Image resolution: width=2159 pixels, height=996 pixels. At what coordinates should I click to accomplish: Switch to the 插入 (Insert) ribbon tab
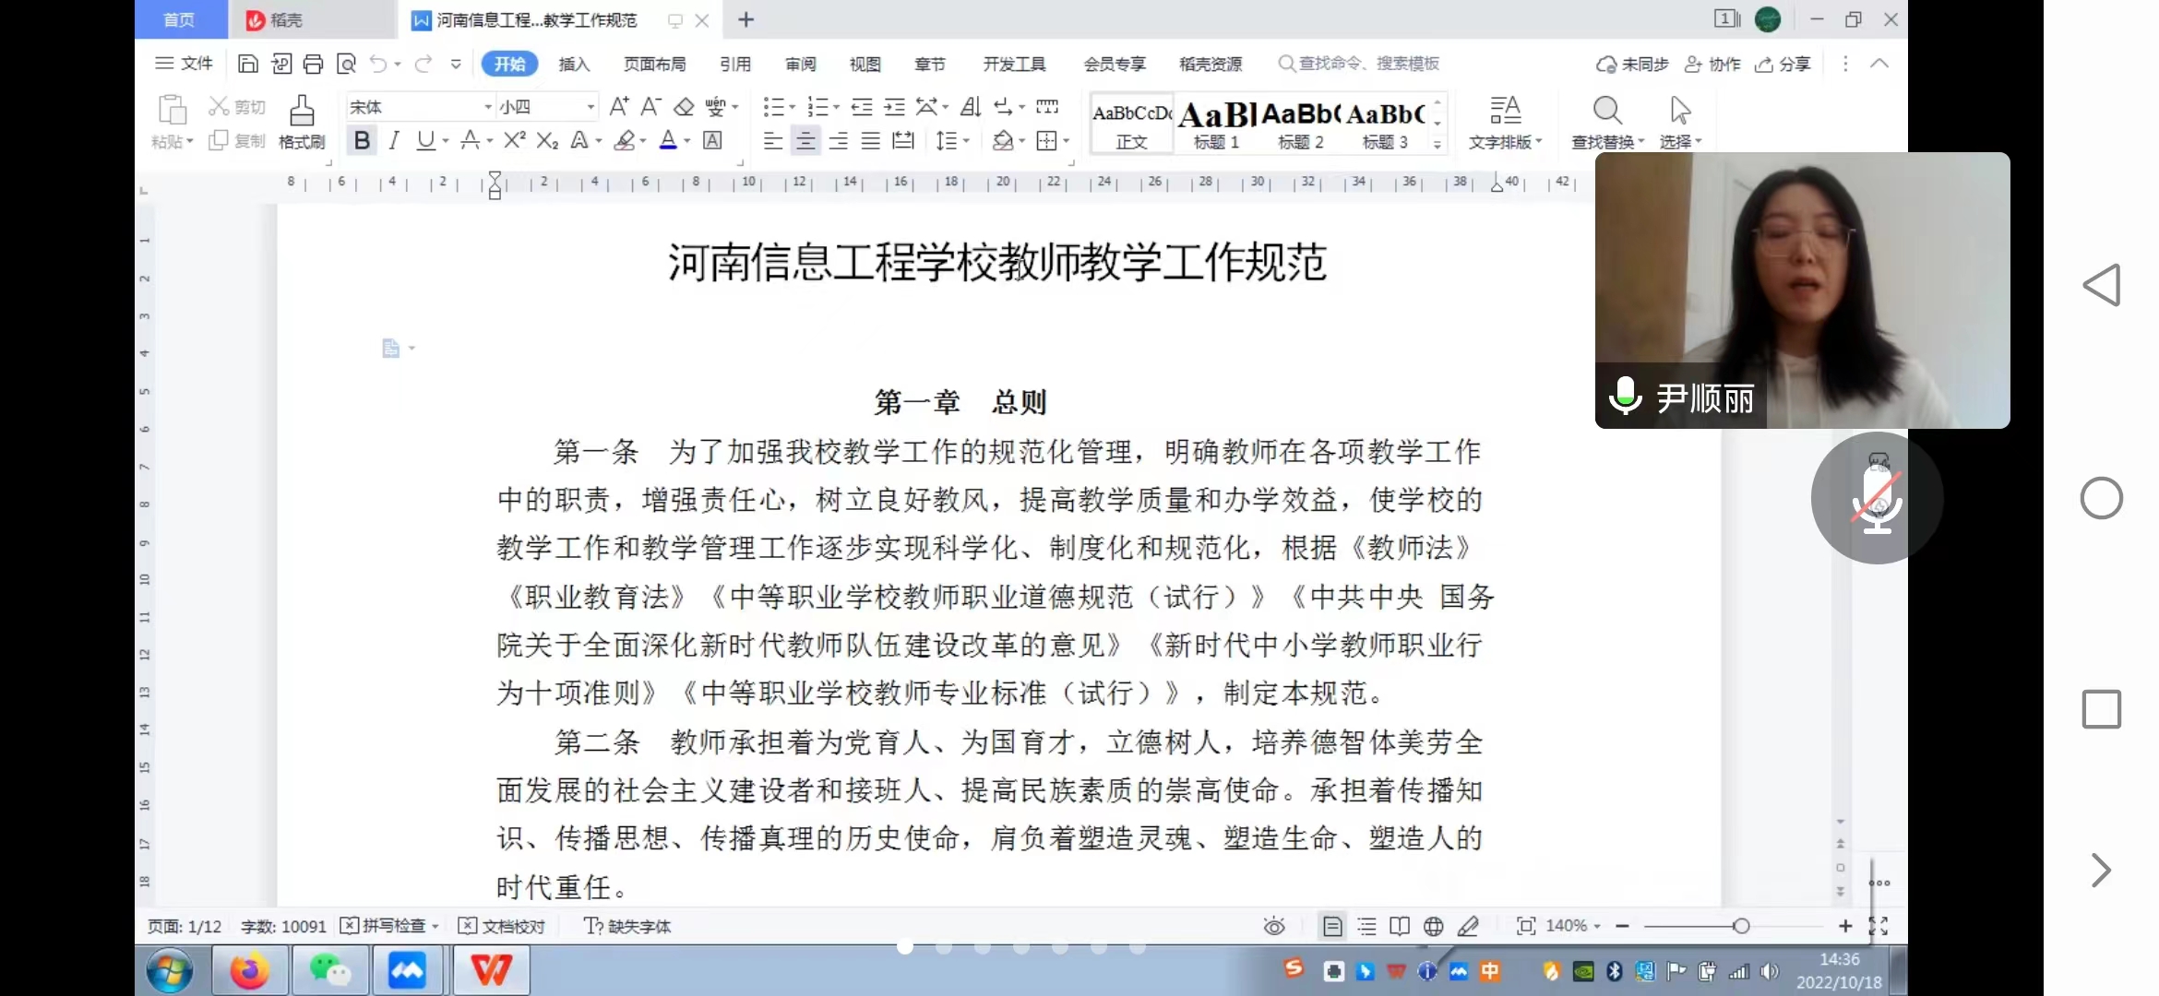[574, 64]
